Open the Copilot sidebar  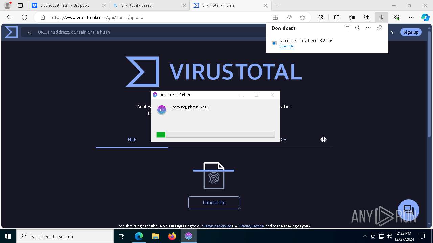point(426,17)
